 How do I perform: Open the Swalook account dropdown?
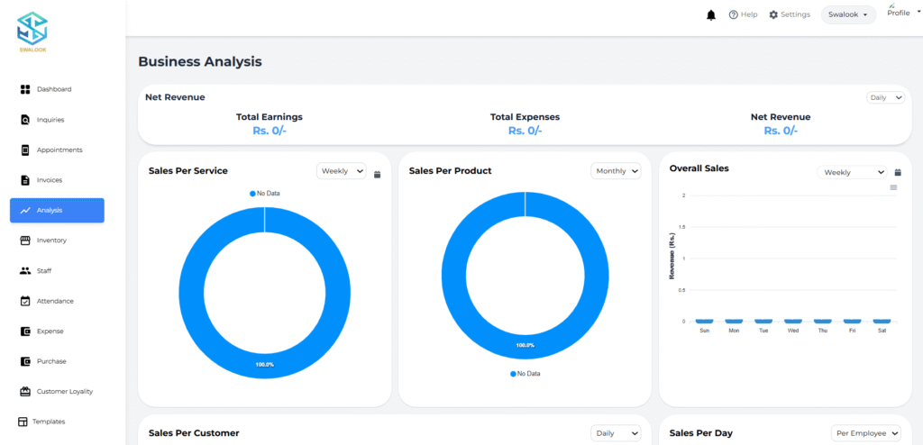(x=848, y=15)
